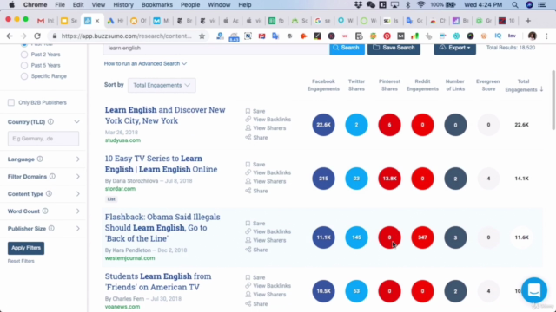The image size is (556, 312).
Task: Click links count bubble in Obama article row
Action: click(x=455, y=237)
